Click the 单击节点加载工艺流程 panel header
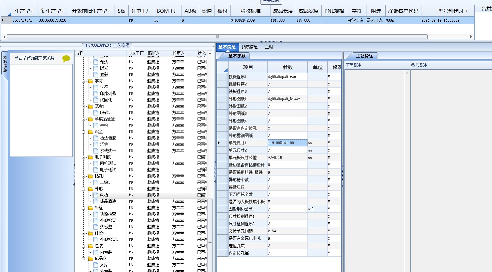The width and height of the screenshot is (492, 272). click(x=41, y=58)
